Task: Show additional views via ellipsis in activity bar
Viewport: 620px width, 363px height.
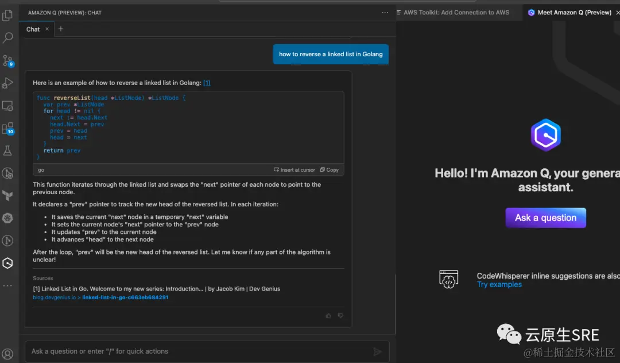Action: coord(7,285)
